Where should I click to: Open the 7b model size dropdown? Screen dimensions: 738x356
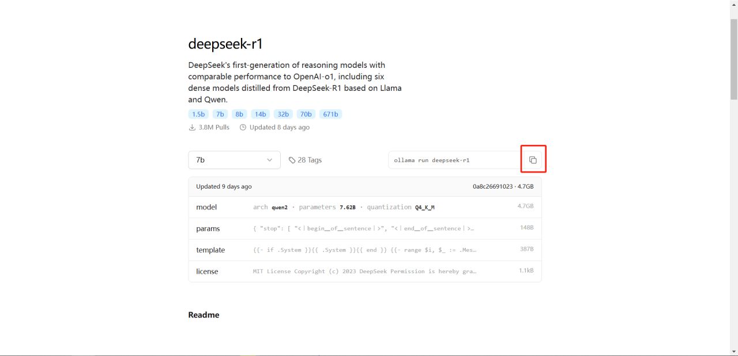(234, 160)
